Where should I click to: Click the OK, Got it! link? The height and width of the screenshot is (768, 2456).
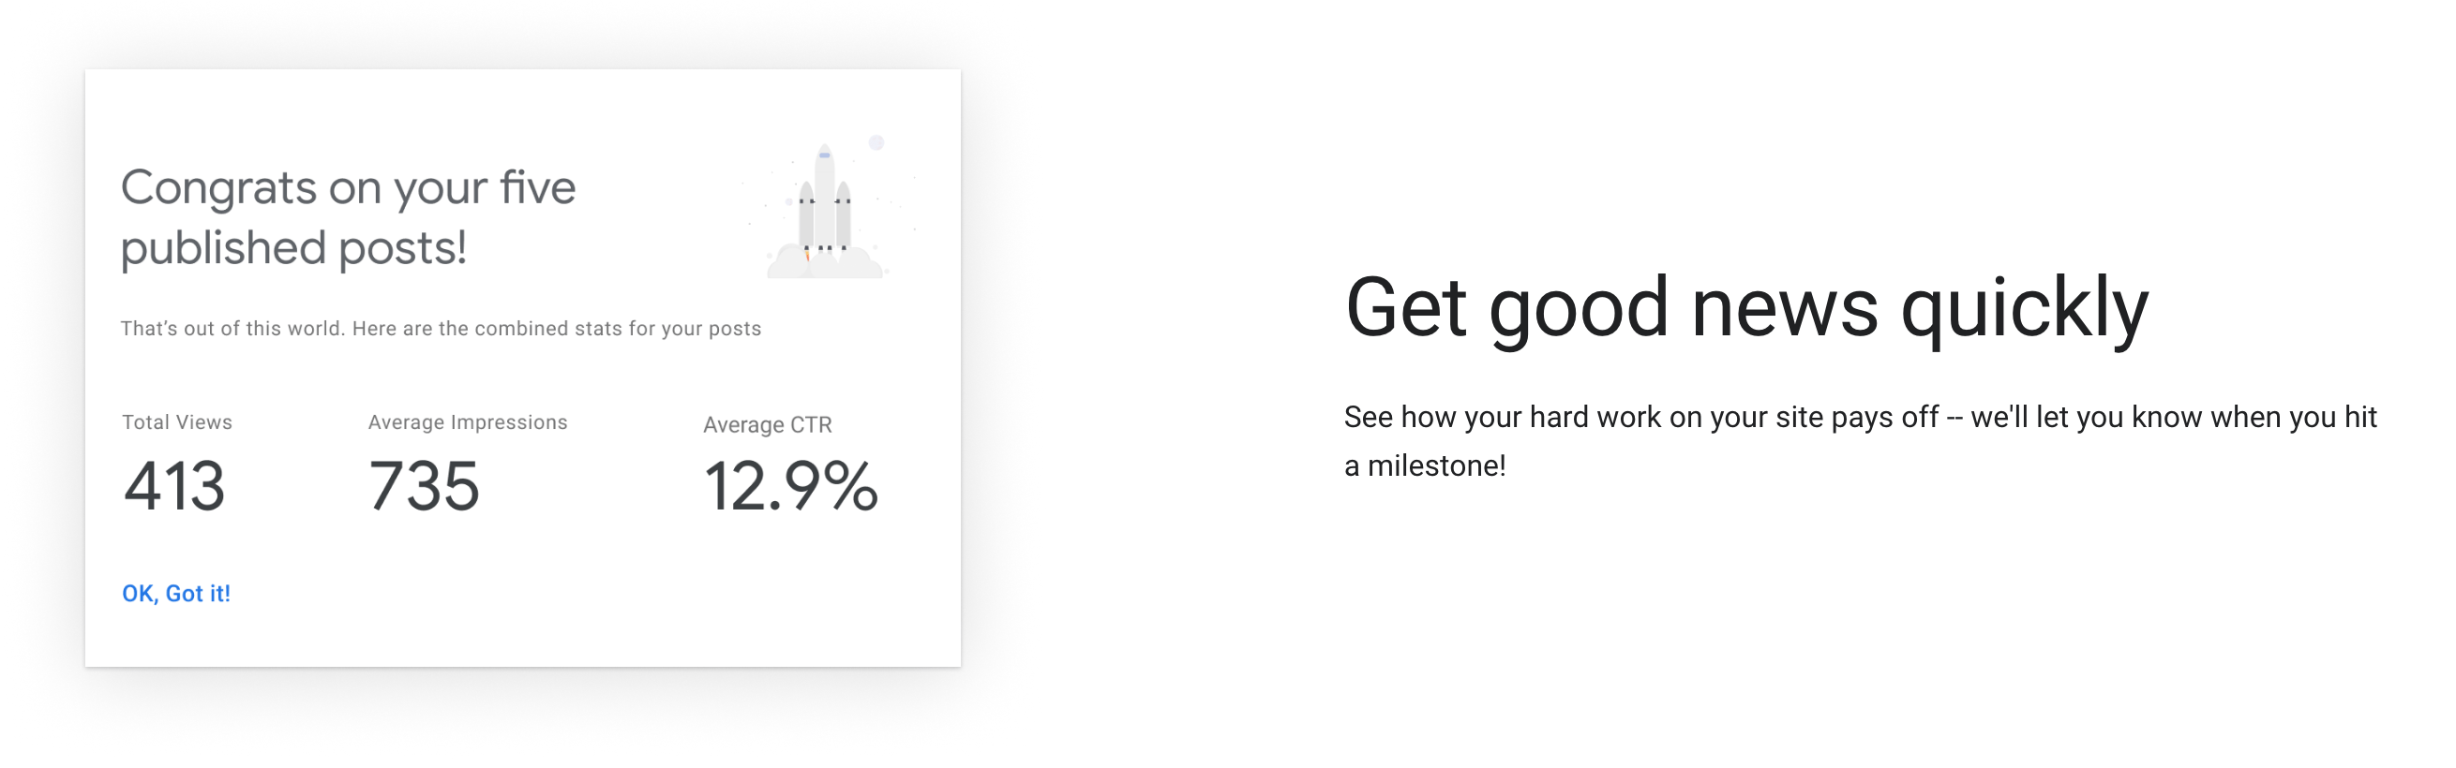click(x=176, y=594)
